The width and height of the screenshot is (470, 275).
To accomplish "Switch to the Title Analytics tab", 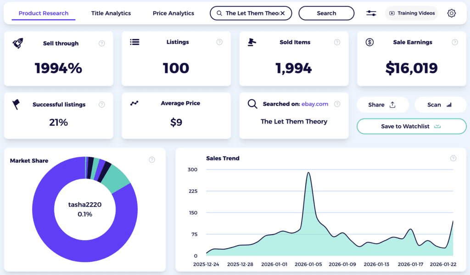I will click(x=111, y=13).
